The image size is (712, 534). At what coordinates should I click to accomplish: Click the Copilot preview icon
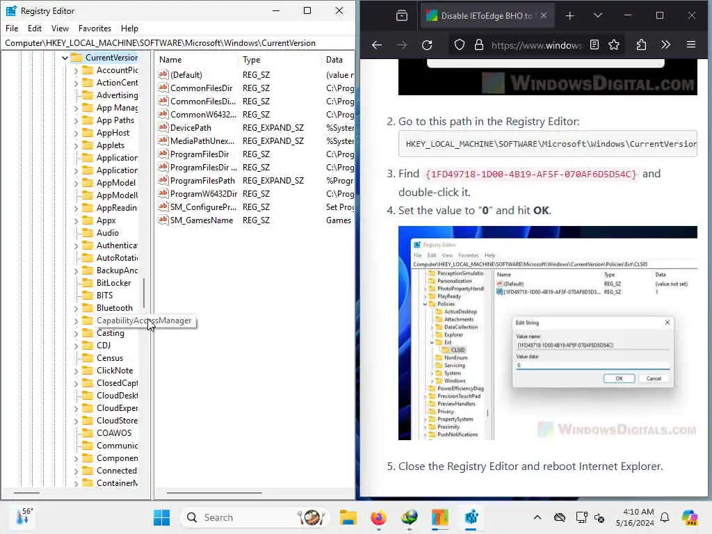pos(690,517)
